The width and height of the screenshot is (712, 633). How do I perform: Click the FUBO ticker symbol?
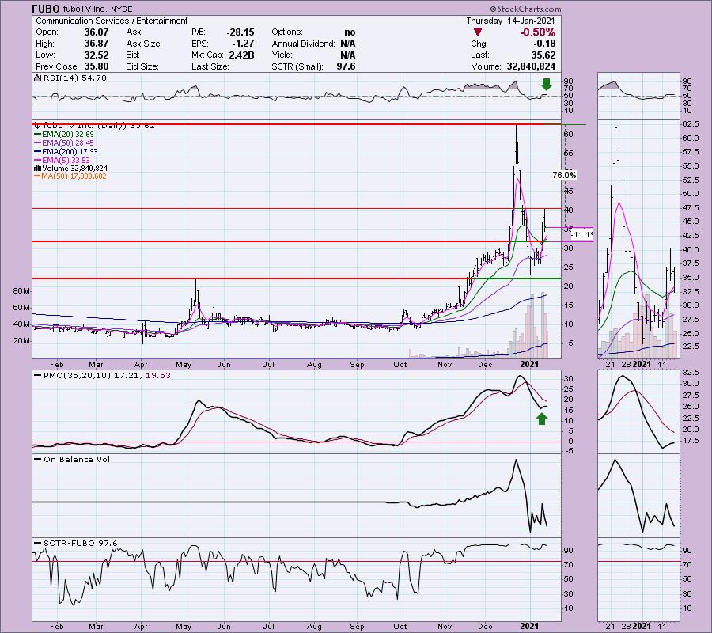pyautogui.click(x=46, y=9)
